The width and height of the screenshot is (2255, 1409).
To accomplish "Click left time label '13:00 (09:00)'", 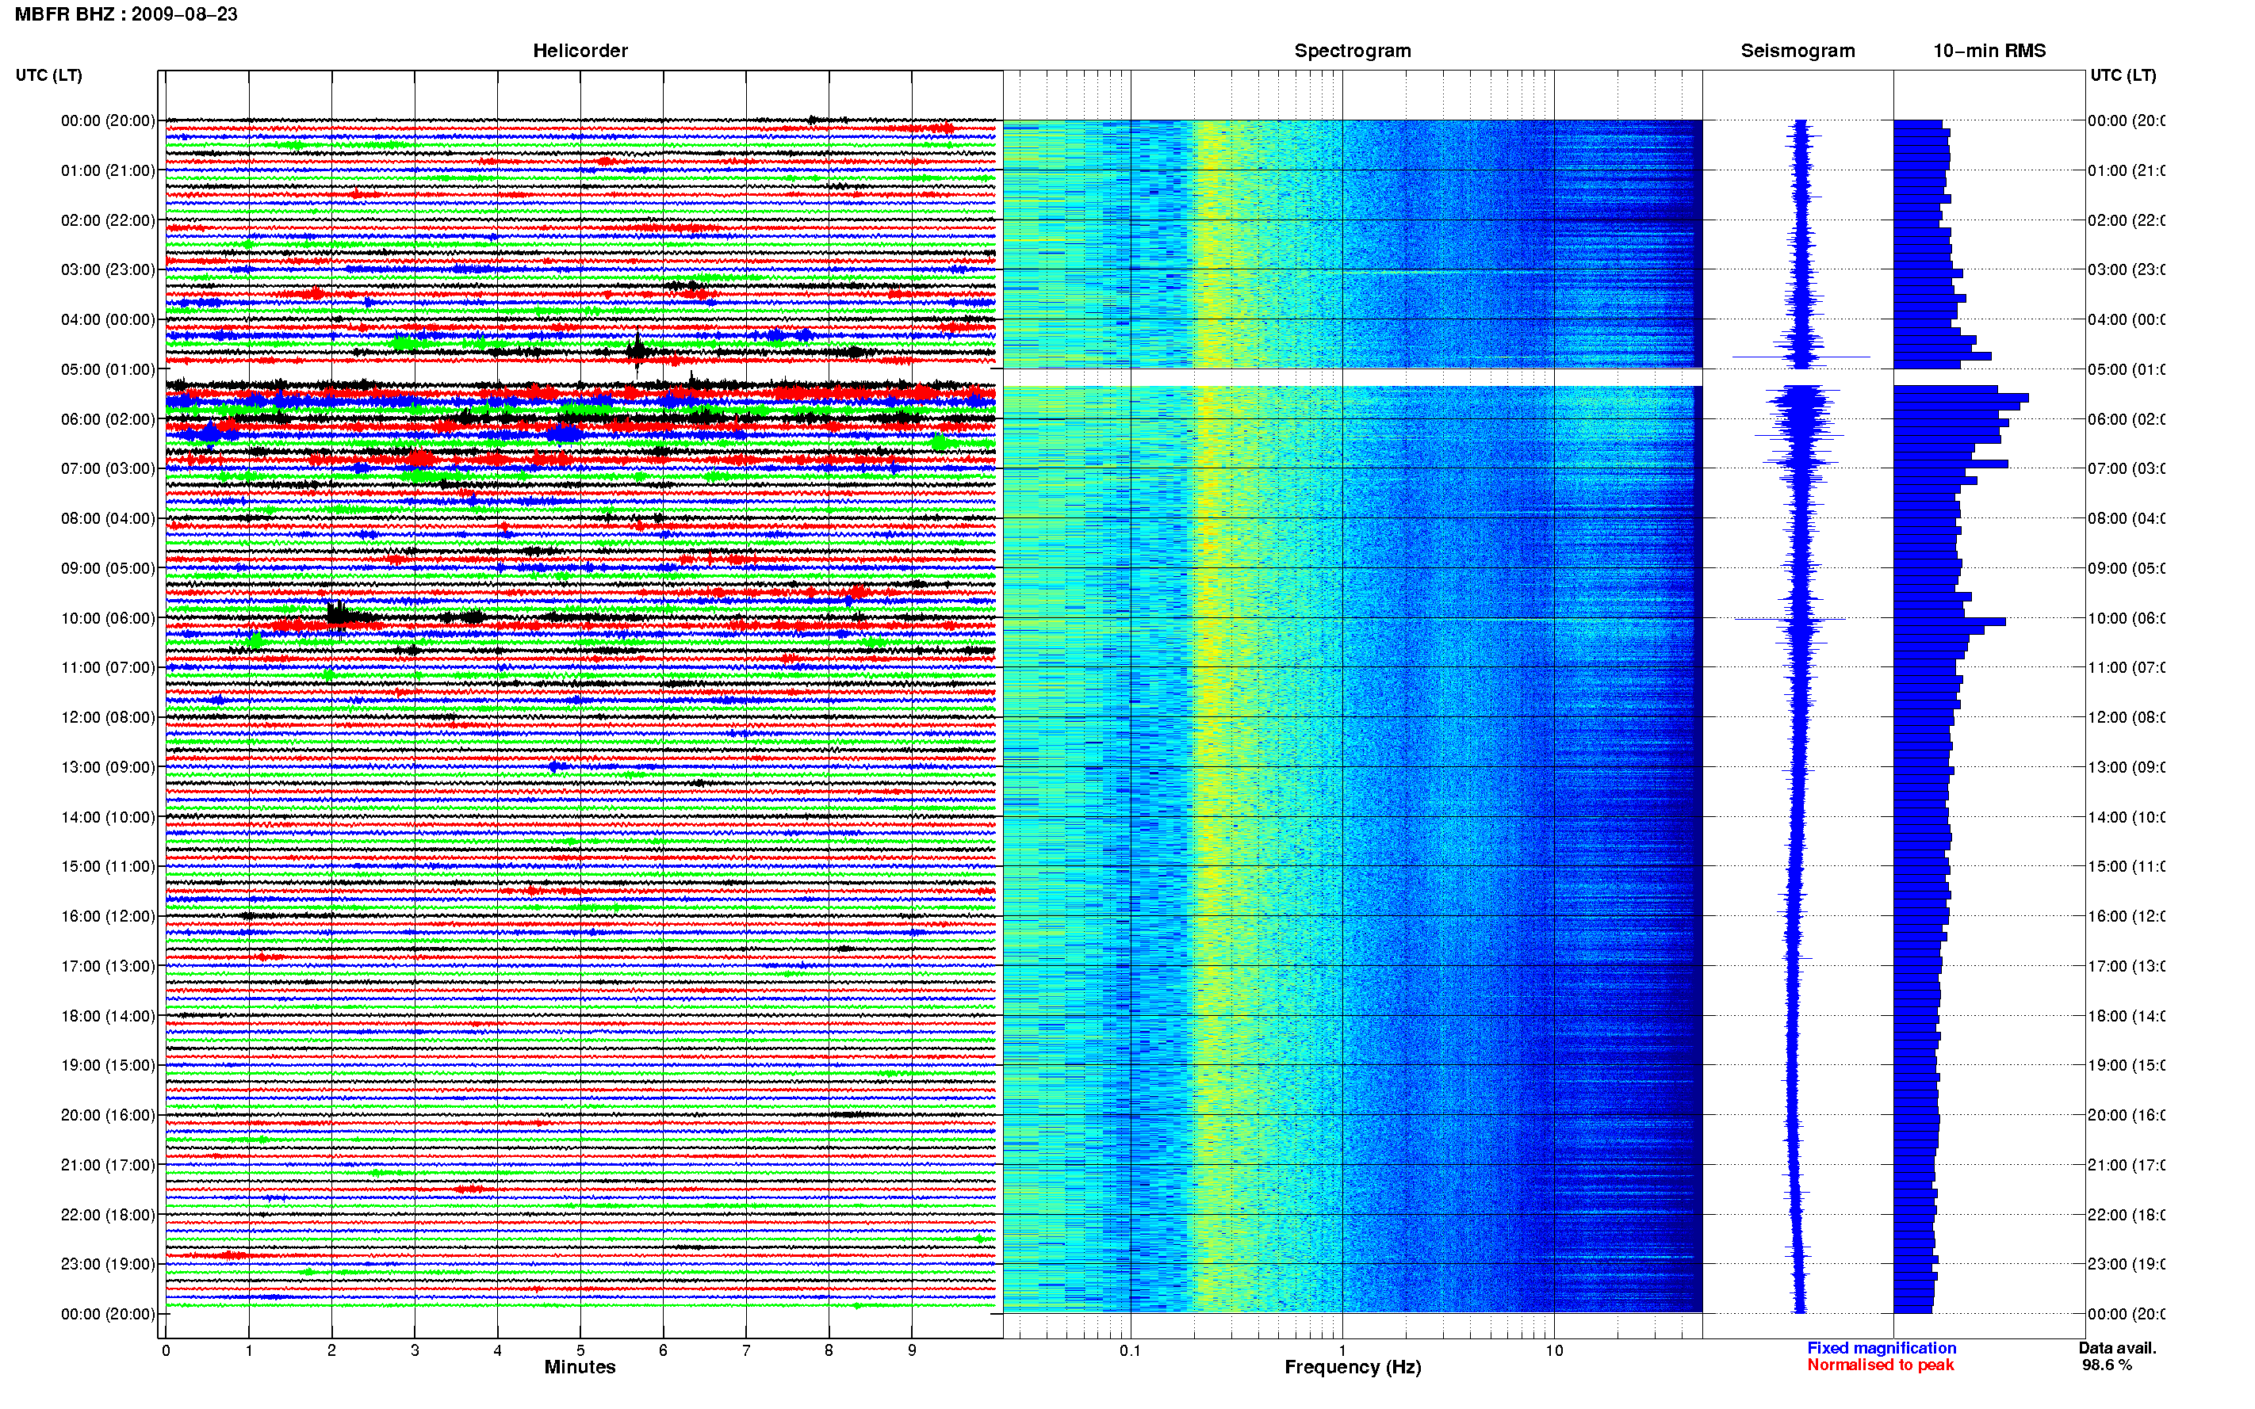I will click(x=108, y=767).
